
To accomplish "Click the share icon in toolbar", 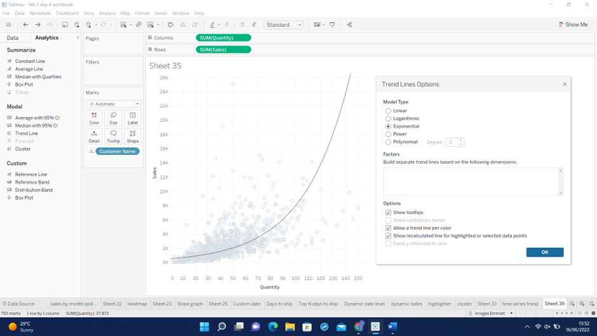I will [x=349, y=25].
